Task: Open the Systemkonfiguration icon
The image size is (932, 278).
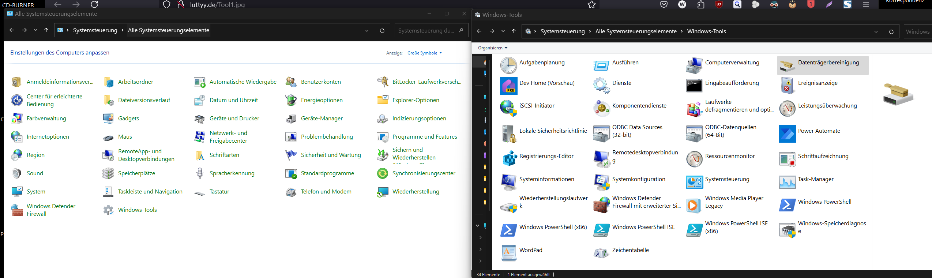Action: click(x=601, y=182)
